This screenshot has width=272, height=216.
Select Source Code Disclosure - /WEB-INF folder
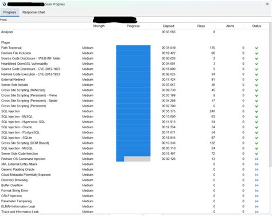pyautogui.click(x=31, y=58)
